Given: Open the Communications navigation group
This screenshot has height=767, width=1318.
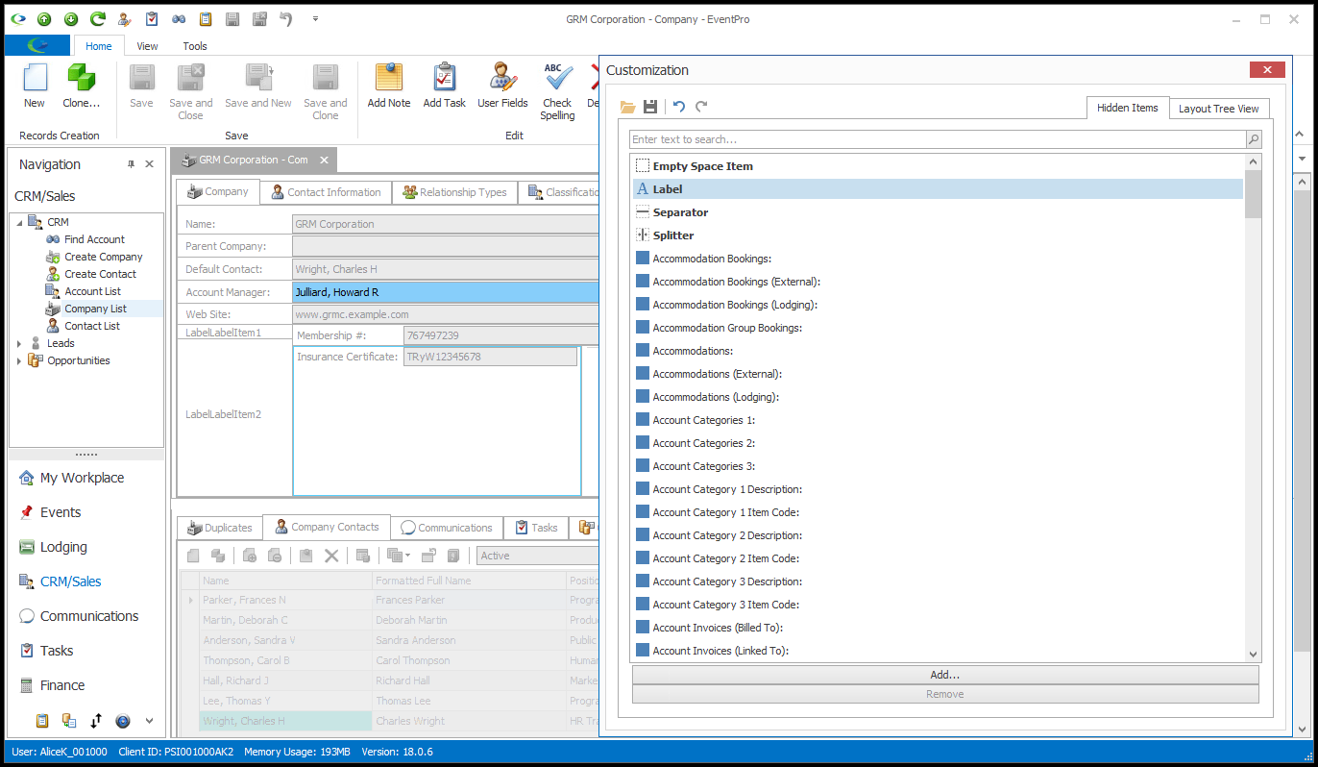Looking at the screenshot, I should pyautogui.click(x=89, y=616).
